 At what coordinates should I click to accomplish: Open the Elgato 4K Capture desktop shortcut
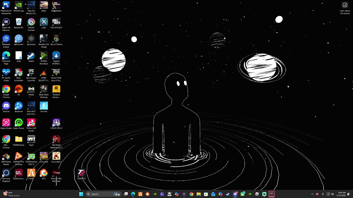pyautogui.click(x=6, y=25)
